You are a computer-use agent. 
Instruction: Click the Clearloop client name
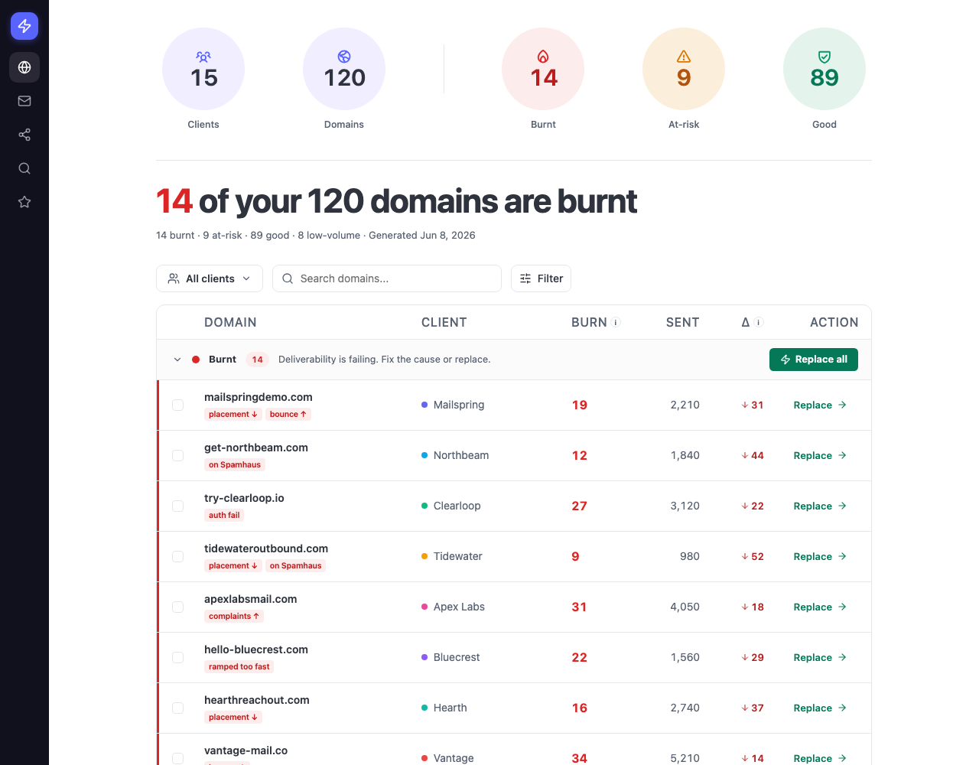click(x=457, y=506)
